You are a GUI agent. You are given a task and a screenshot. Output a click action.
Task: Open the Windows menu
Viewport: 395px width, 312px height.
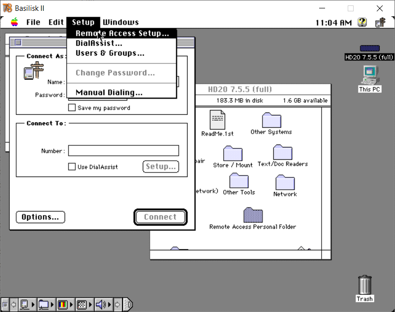click(121, 22)
